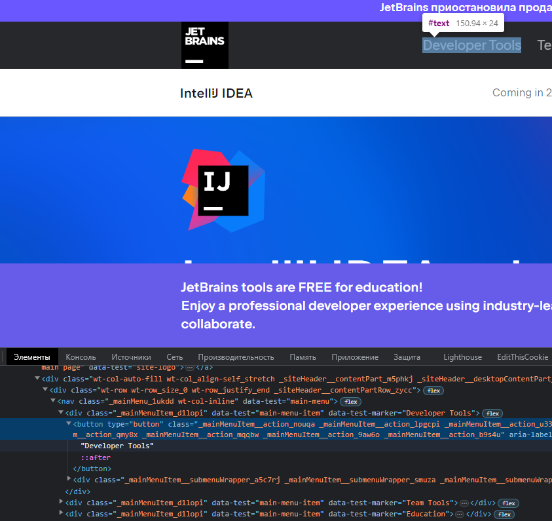The width and height of the screenshot is (552, 521).
Task: Open the Сеть DevTools tab
Action: pyautogui.click(x=175, y=357)
